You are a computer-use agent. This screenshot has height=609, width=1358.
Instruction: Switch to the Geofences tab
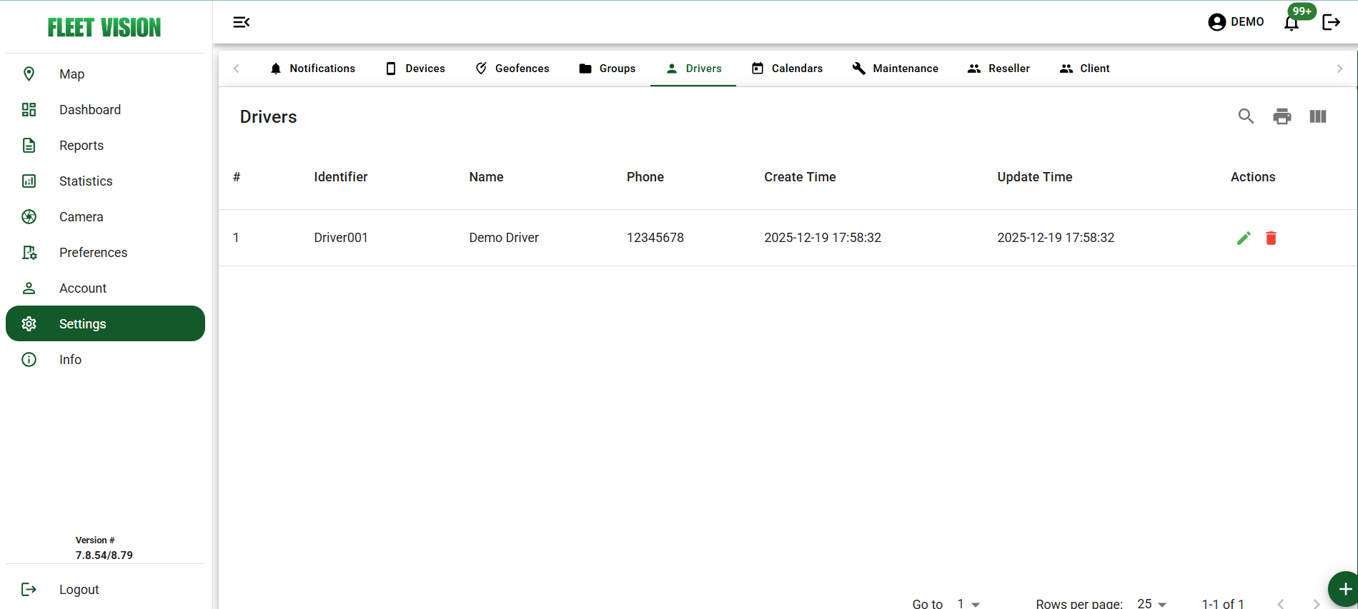point(512,69)
